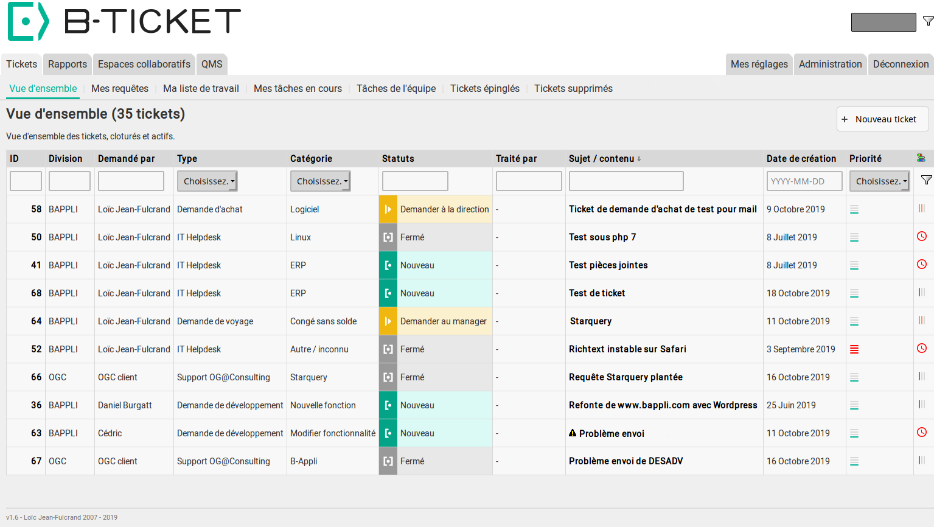Click warning triangle icon on Problème envoi
934x527 pixels.
(573, 433)
